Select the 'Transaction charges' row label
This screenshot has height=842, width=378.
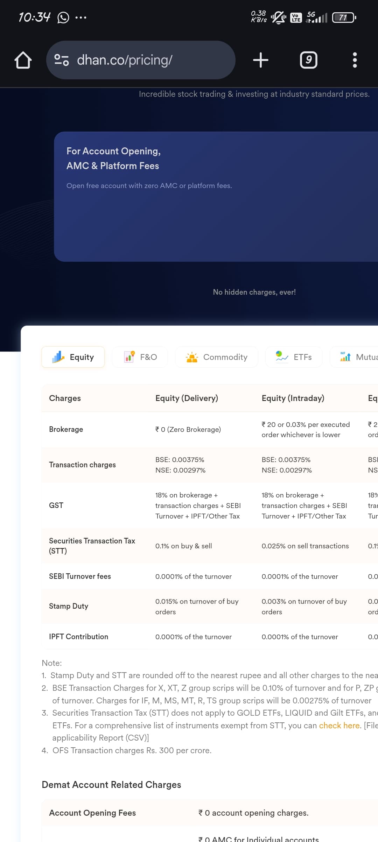pos(82,465)
